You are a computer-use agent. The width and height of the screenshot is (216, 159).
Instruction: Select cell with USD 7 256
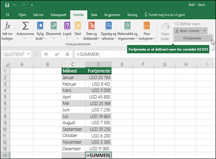[x=98, y=110]
